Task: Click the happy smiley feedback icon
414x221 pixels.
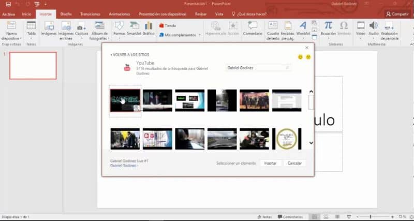Action: click(300, 57)
